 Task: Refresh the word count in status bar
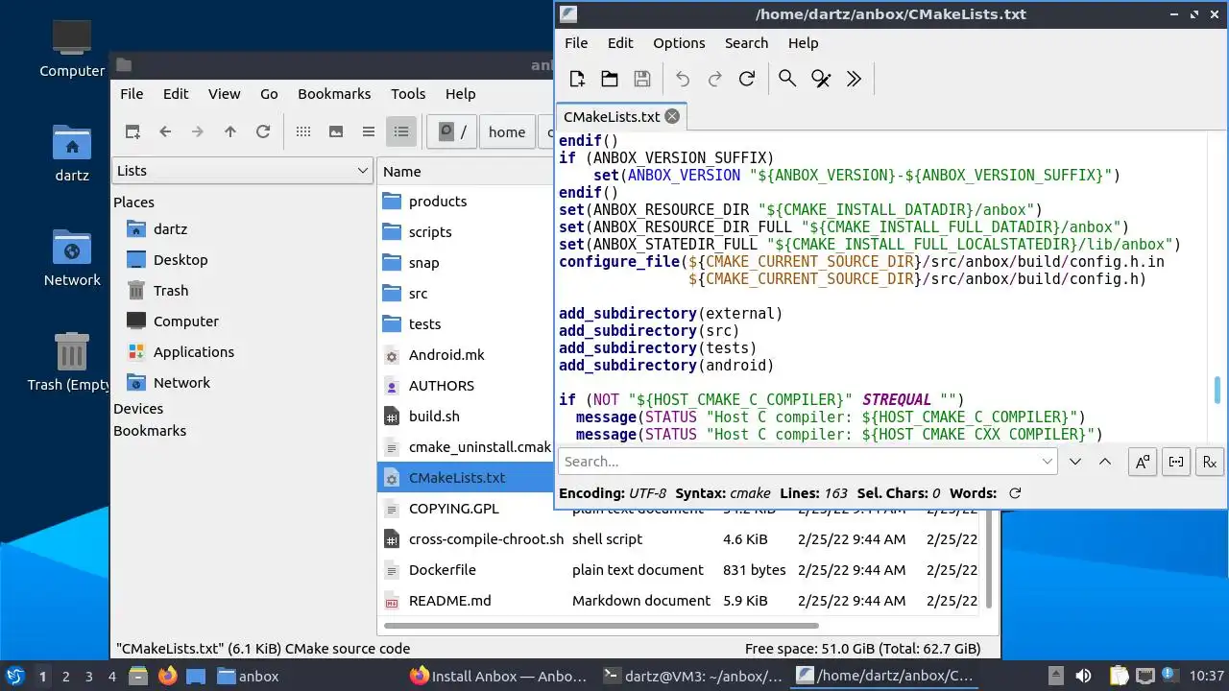[x=1015, y=493]
